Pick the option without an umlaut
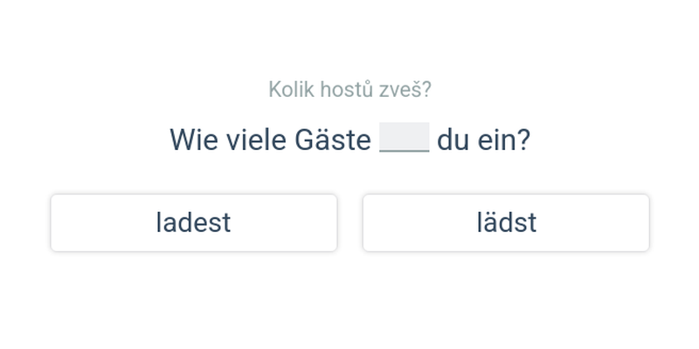 click(x=193, y=222)
